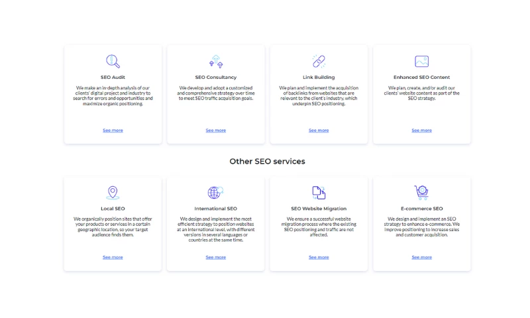This screenshot has width=530, height=318.
Task: Click the E-commerce SEO shopping cart icon
Action: tap(421, 193)
